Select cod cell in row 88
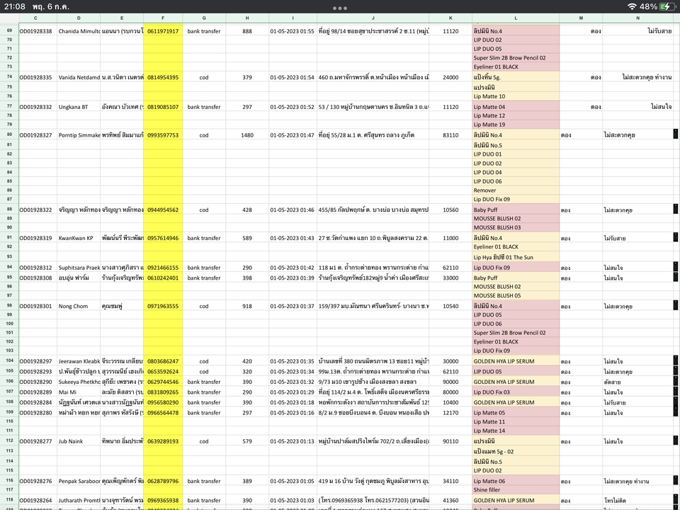Screen dimensions: 680x510 click(204, 210)
